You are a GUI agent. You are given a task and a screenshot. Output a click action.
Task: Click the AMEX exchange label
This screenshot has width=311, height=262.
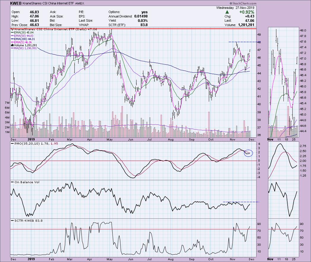[x=80, y=3]
